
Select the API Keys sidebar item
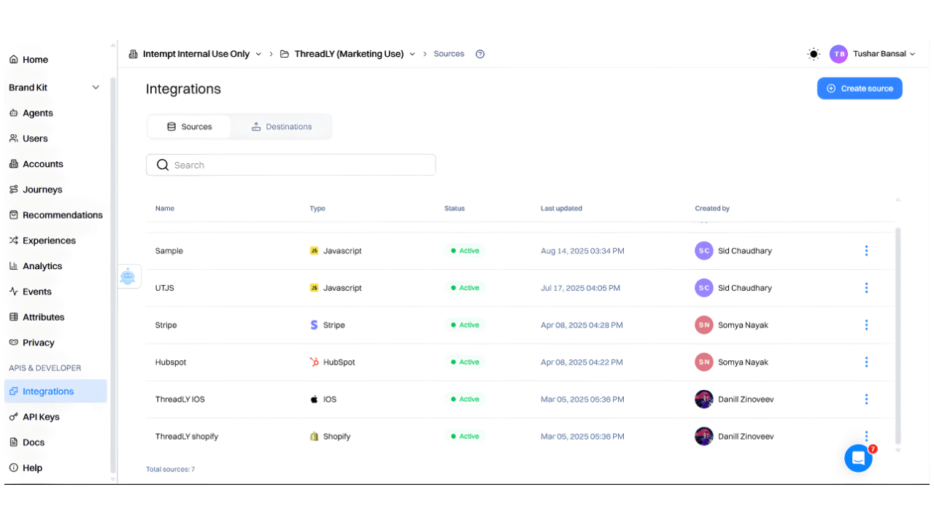pyautogui.click(x=42, y=416)
